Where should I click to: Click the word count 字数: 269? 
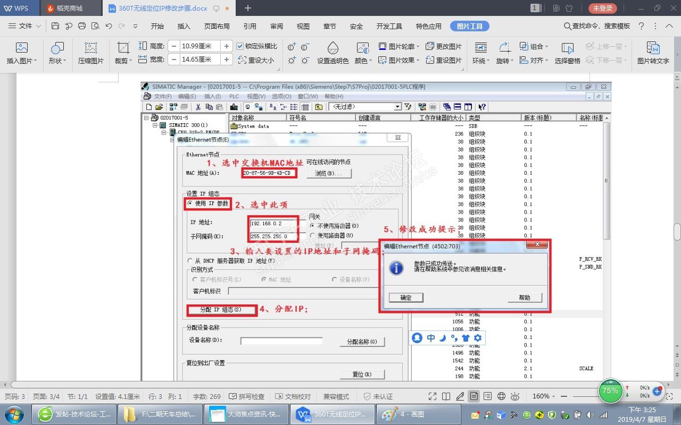click(207, 396)
